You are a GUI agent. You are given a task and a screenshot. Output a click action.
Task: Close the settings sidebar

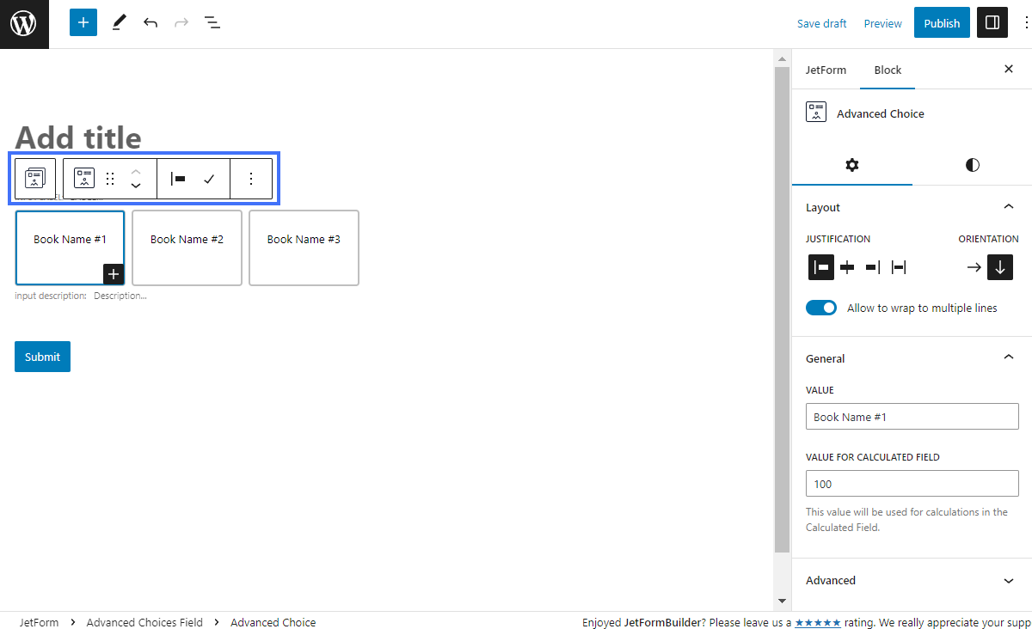coord(1009,69)
